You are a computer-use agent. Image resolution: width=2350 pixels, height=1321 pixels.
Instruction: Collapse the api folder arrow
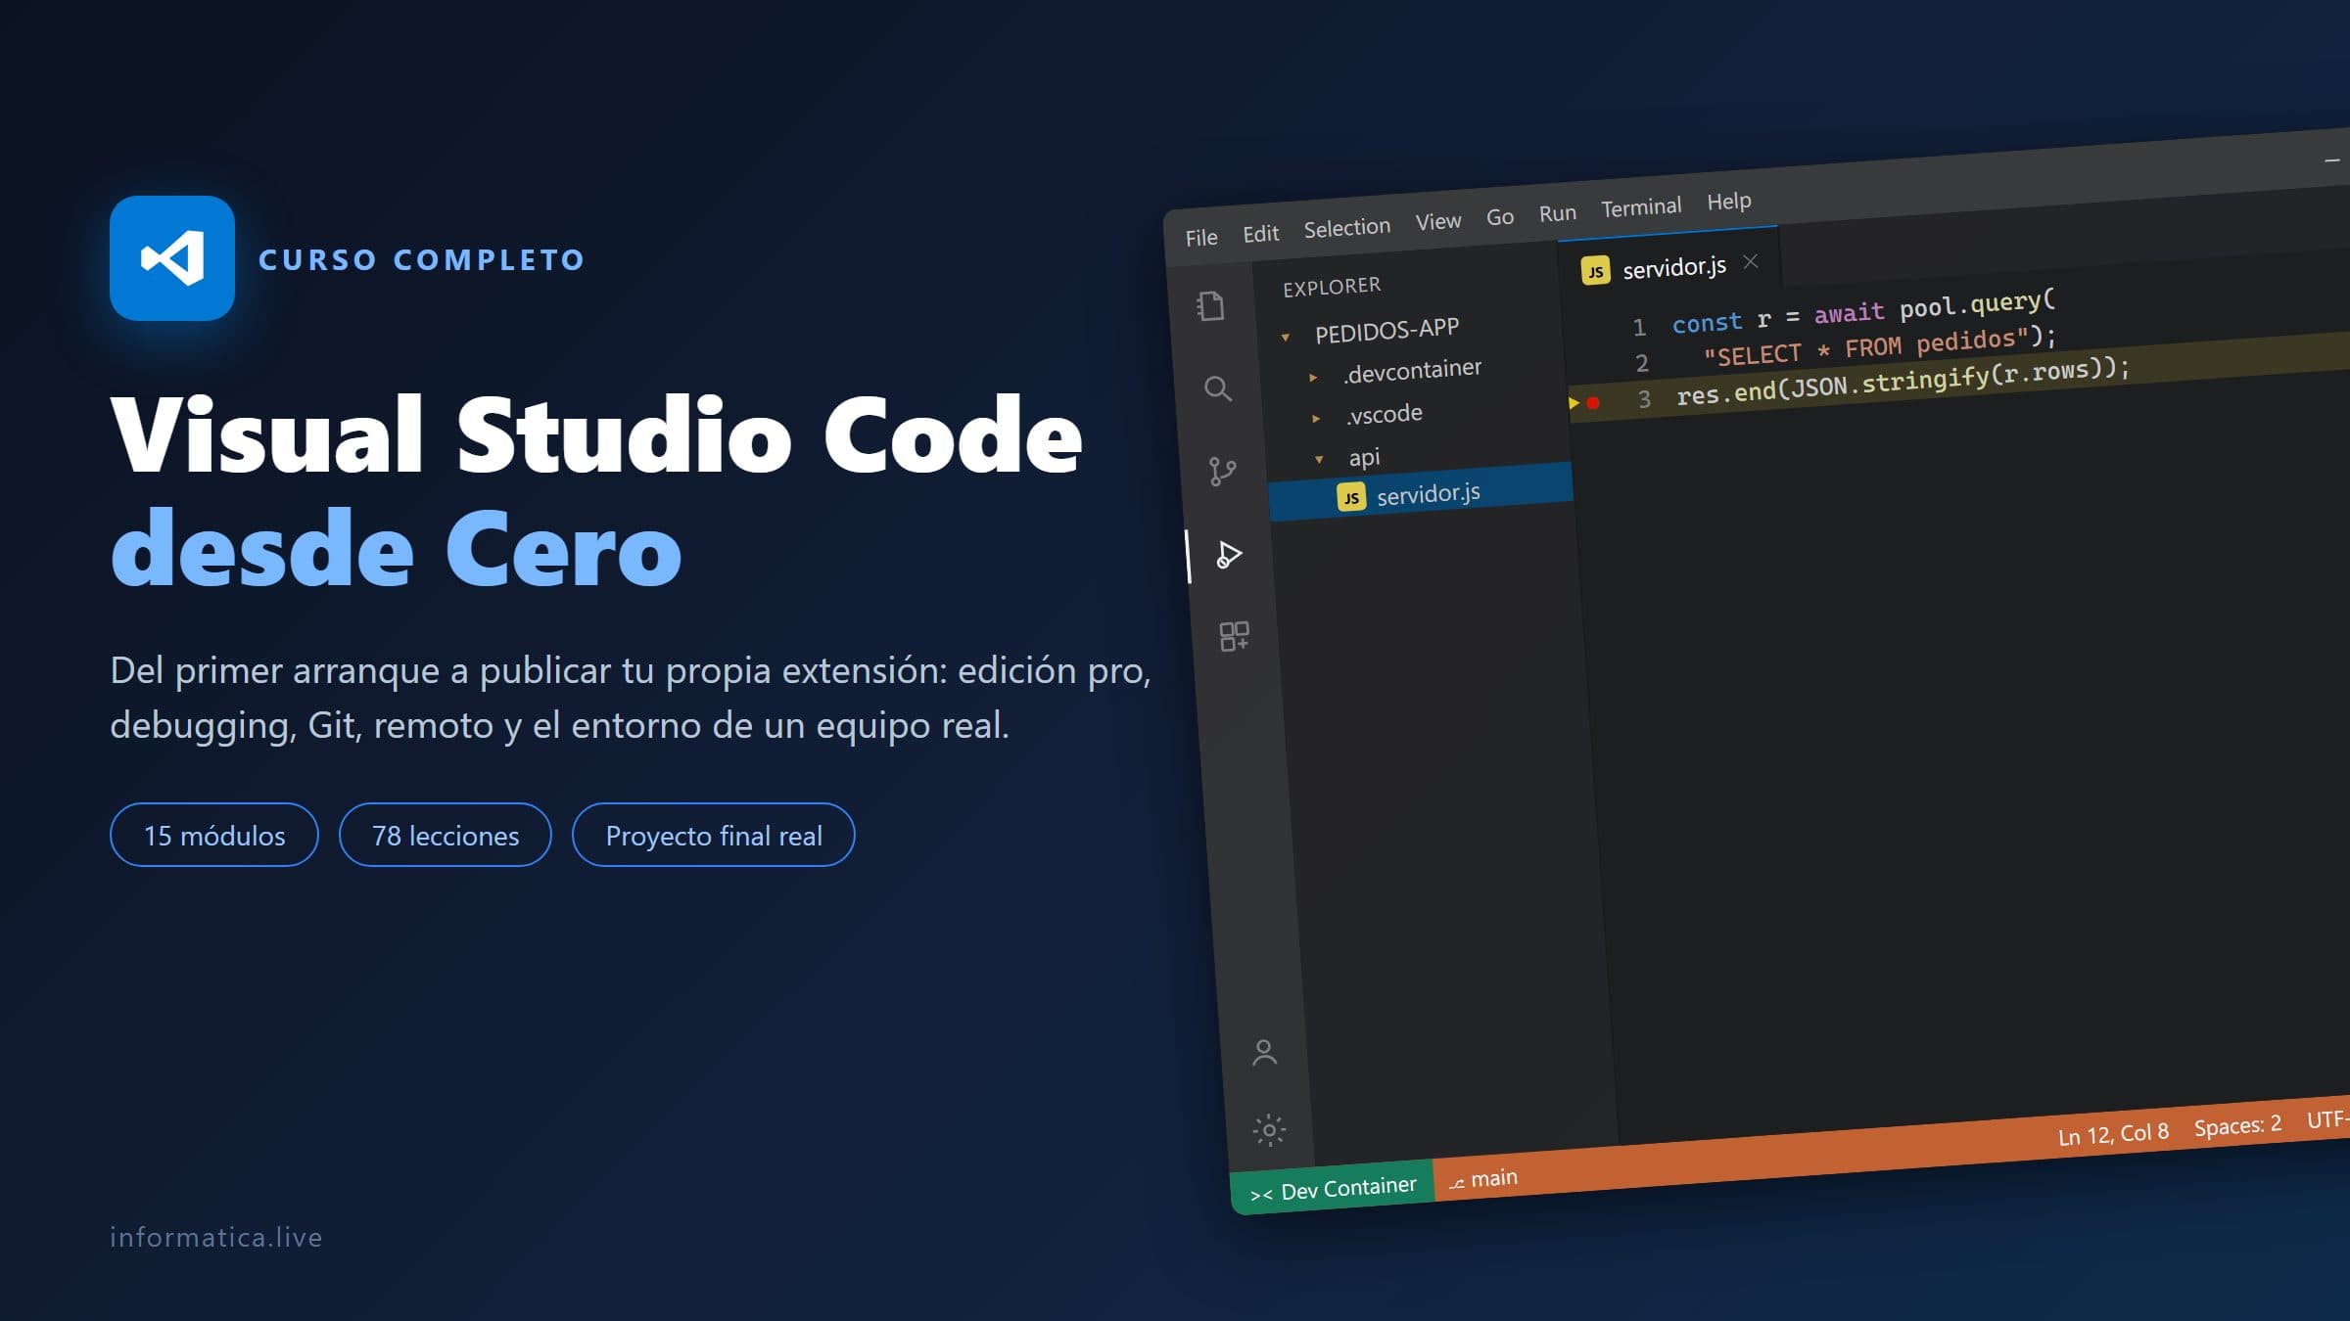point(1319,459)
